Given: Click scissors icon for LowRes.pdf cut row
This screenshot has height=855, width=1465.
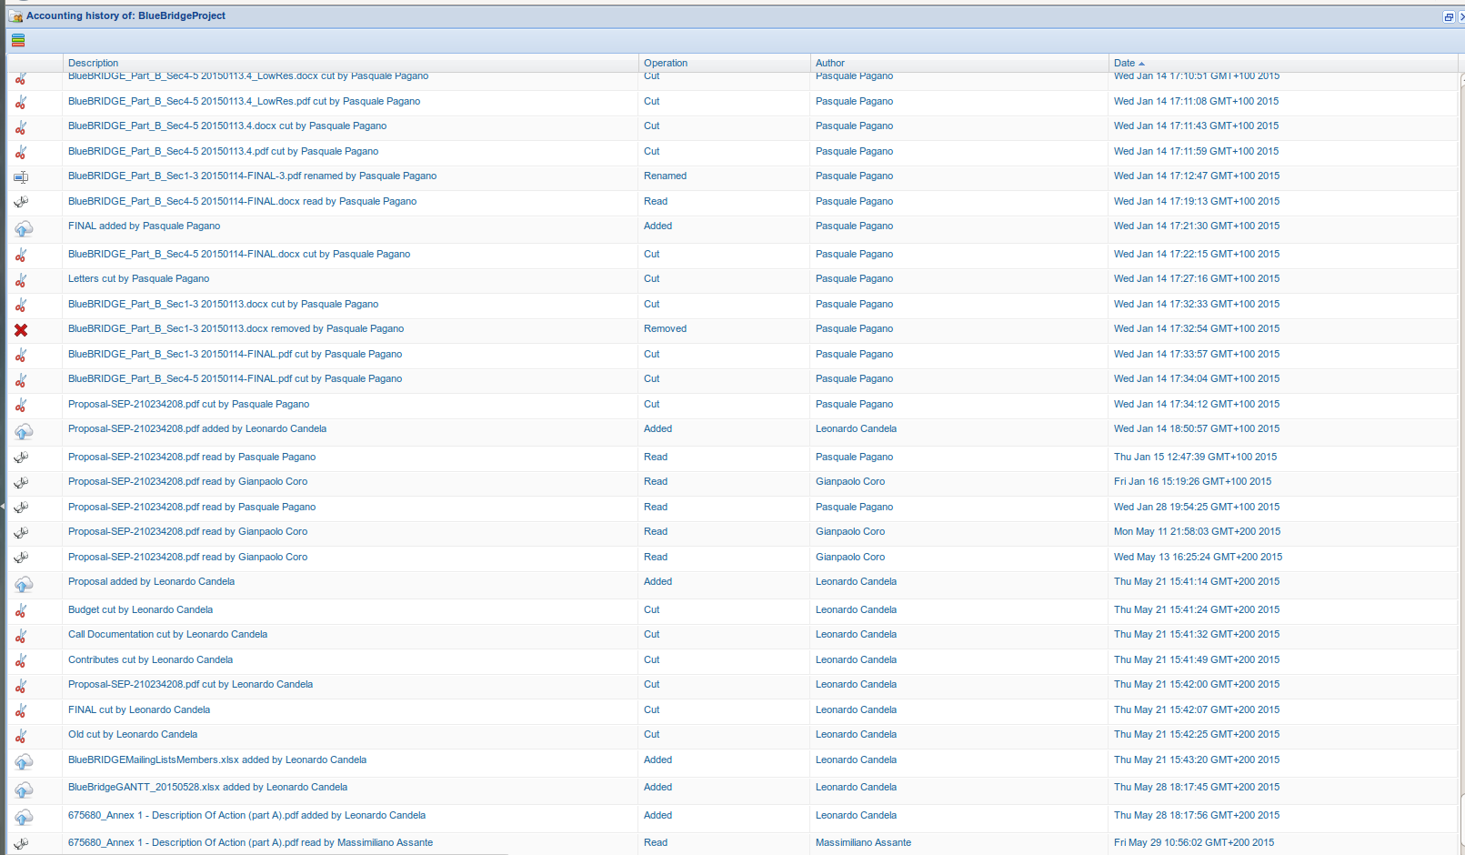Looking at the screenshot, I should [x=21, y=103].
